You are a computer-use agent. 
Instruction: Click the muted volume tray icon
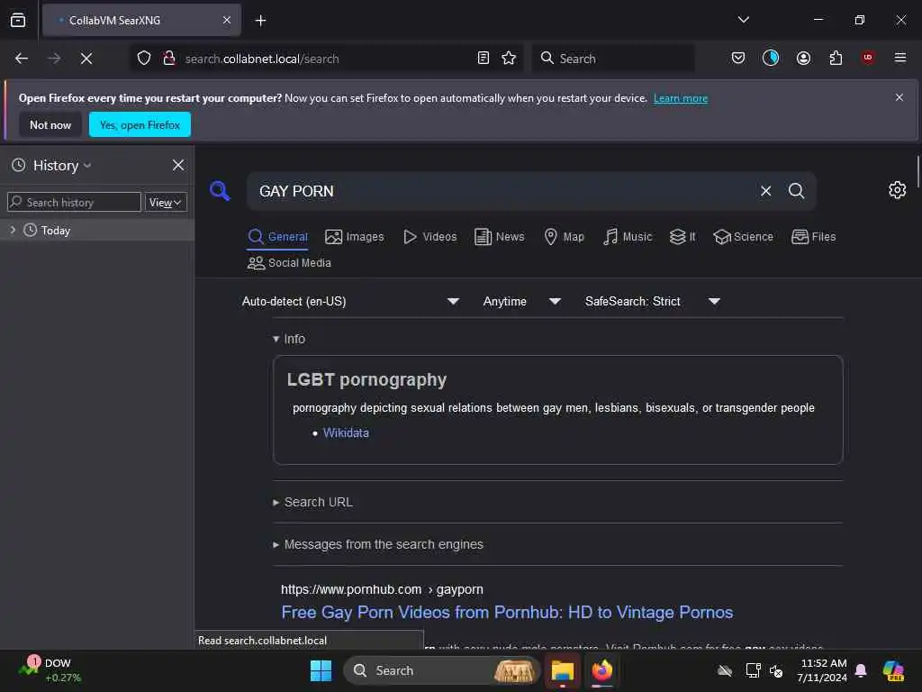(x=776, y=670)
